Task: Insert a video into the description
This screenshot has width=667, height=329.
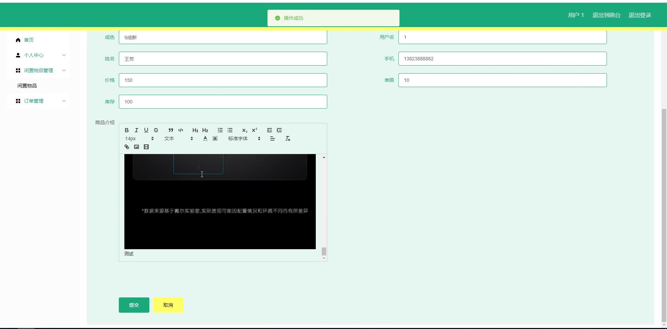Action: [x=146, y=147]
